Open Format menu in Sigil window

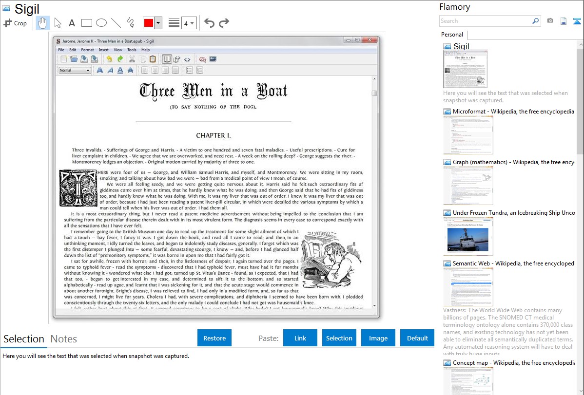88,50
